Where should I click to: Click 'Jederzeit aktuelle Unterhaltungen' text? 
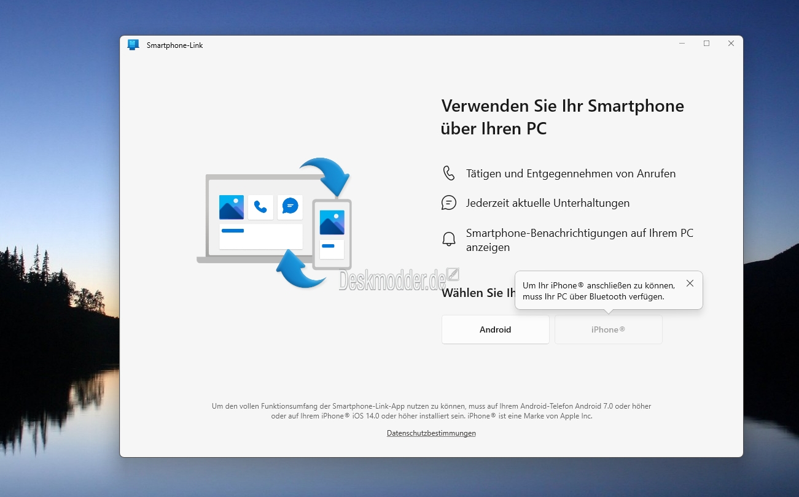coord(548,203)
